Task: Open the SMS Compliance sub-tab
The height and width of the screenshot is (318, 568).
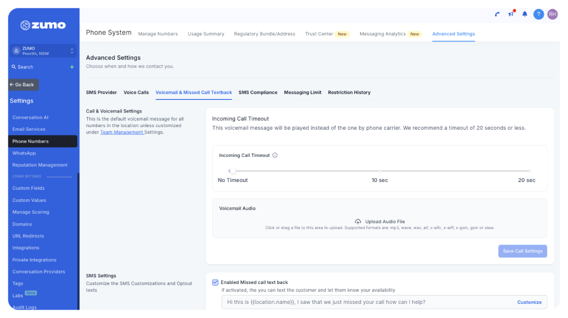Action: click(258, 93)
